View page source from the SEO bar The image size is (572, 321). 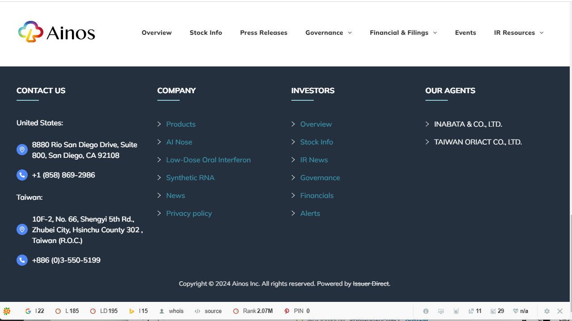tap(208, 311)
